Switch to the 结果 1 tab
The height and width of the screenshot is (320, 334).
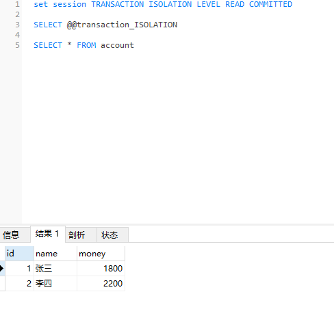click(48, 234)
